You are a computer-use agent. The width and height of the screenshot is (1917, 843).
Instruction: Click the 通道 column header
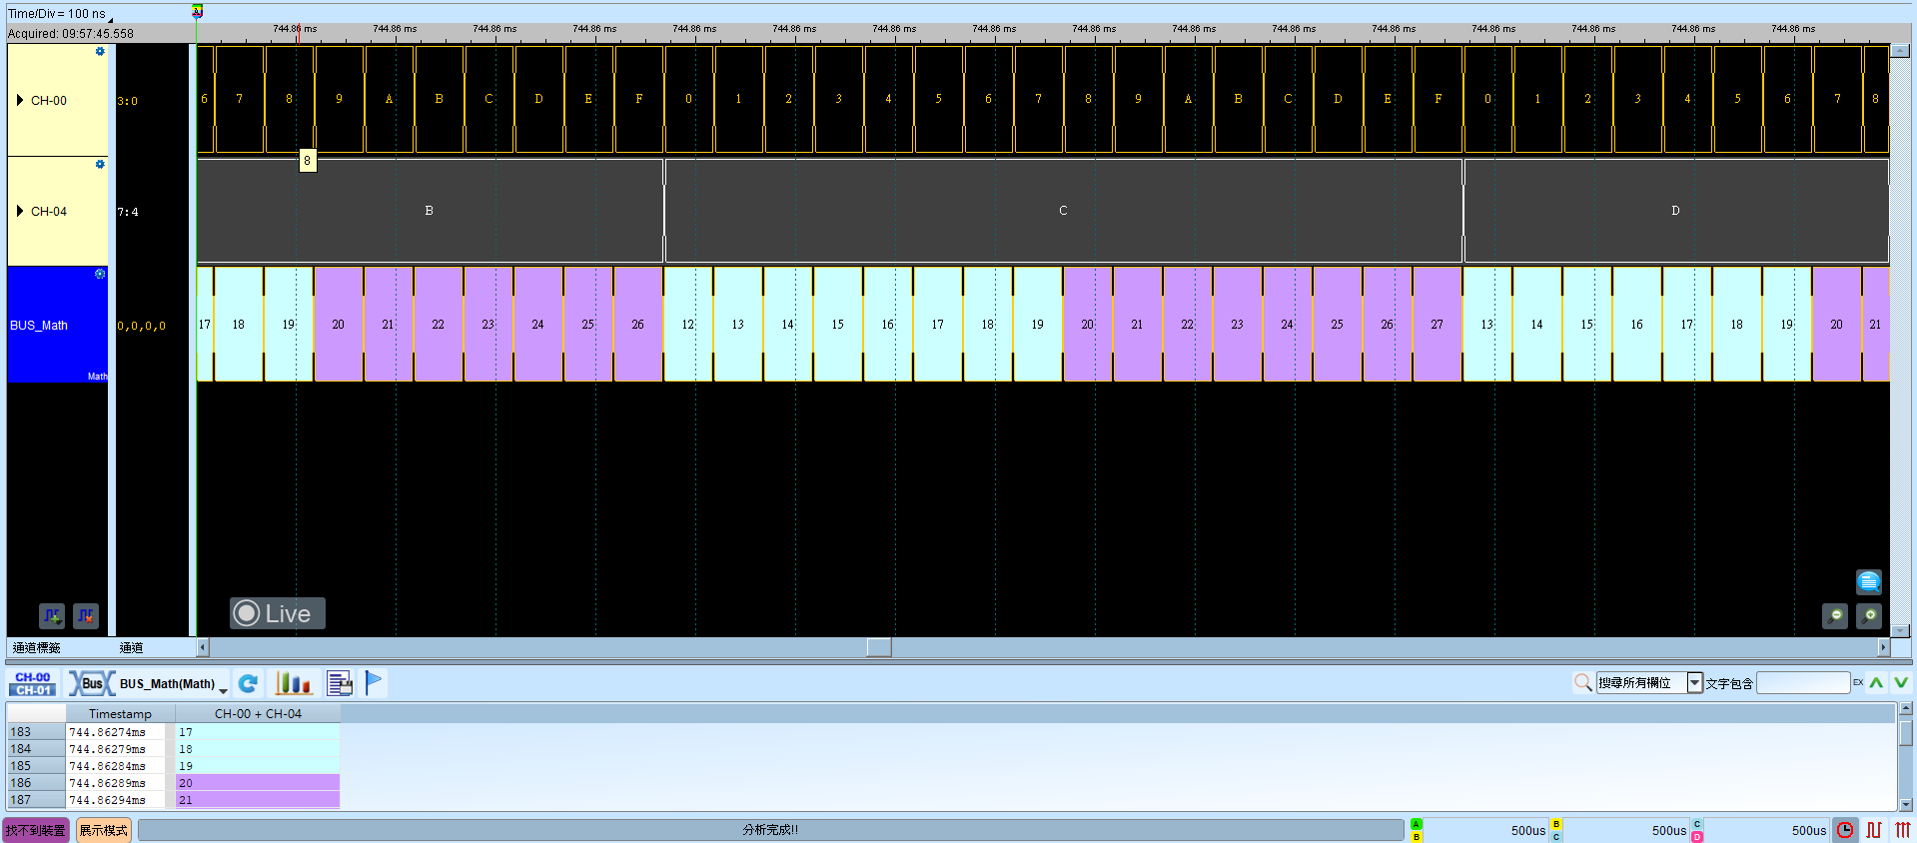pos(131,648)
